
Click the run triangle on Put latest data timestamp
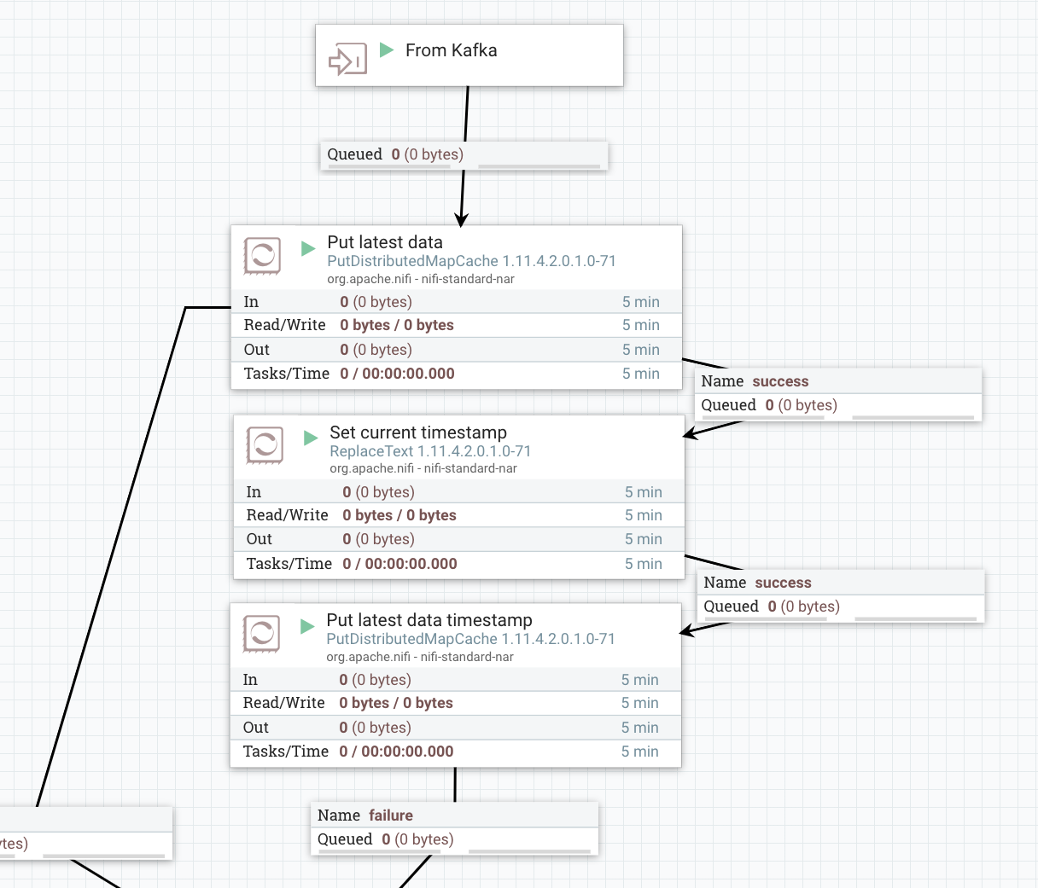point(307,626)
